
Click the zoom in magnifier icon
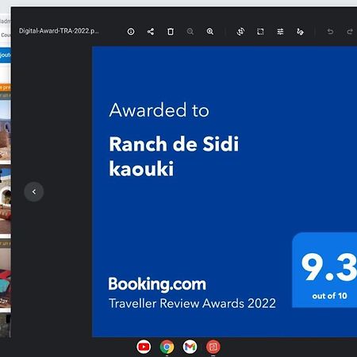click(x=210, y=32)
